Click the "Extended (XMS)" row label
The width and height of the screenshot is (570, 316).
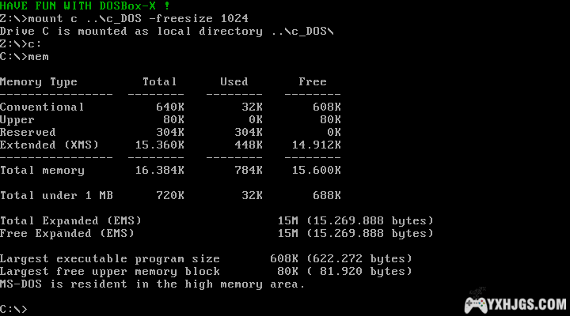coord(50,145)
